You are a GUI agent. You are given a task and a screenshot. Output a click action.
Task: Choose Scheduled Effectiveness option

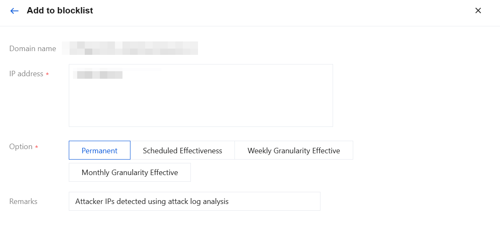pyautogui.click(x=182, y=150)
